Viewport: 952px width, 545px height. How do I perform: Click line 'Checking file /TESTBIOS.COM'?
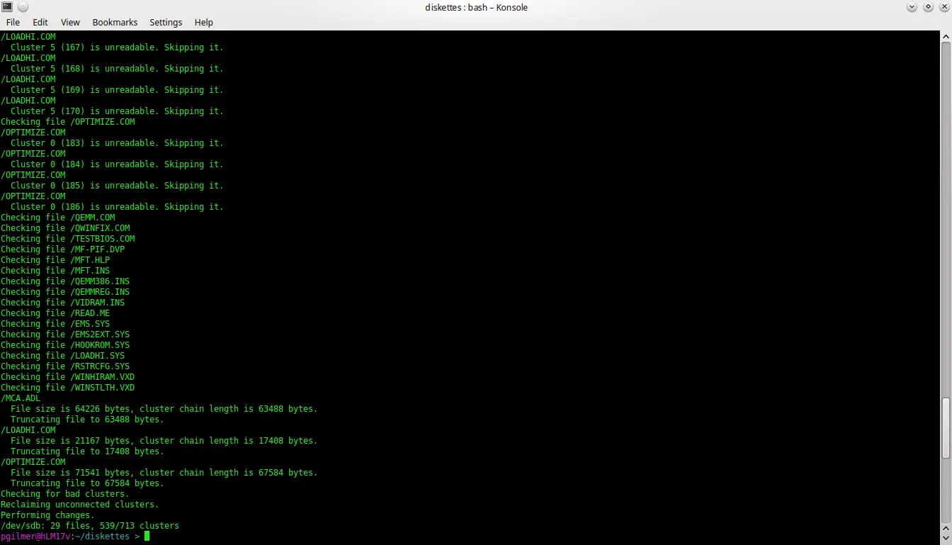point(68,239)
